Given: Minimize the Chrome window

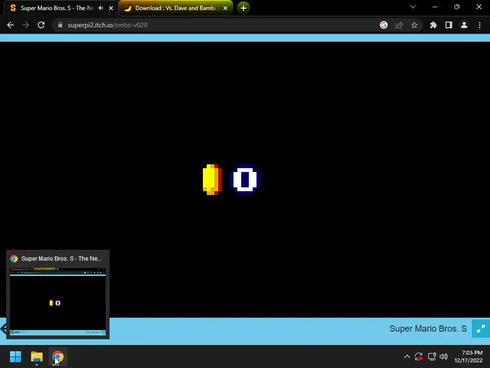Looking at the screenshot, I should click(434, 7).
